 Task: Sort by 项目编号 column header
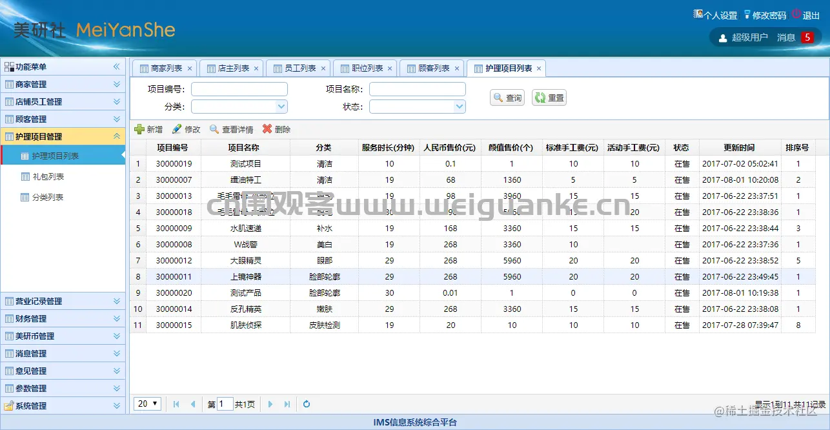173,148
